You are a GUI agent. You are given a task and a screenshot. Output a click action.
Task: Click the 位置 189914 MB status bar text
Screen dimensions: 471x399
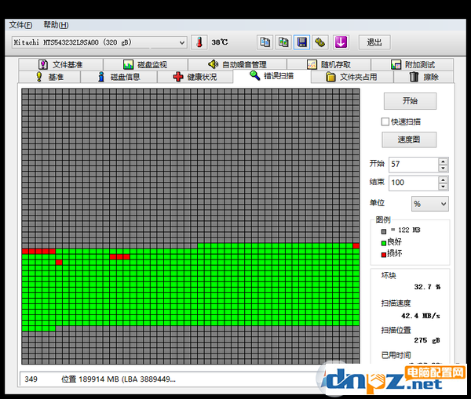pyautogui.click(x=119, y=379)
